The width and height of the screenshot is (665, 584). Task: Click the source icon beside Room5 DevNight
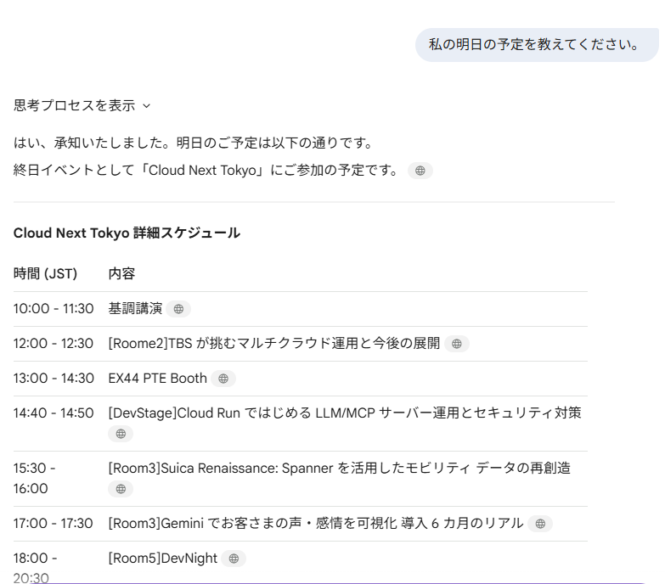point(234,559)
